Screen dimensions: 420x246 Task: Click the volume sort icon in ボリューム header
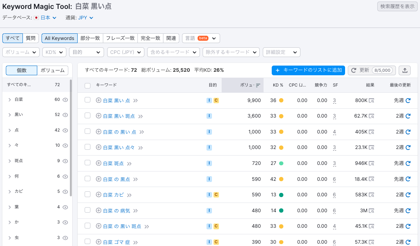click(x=258, y=85)
